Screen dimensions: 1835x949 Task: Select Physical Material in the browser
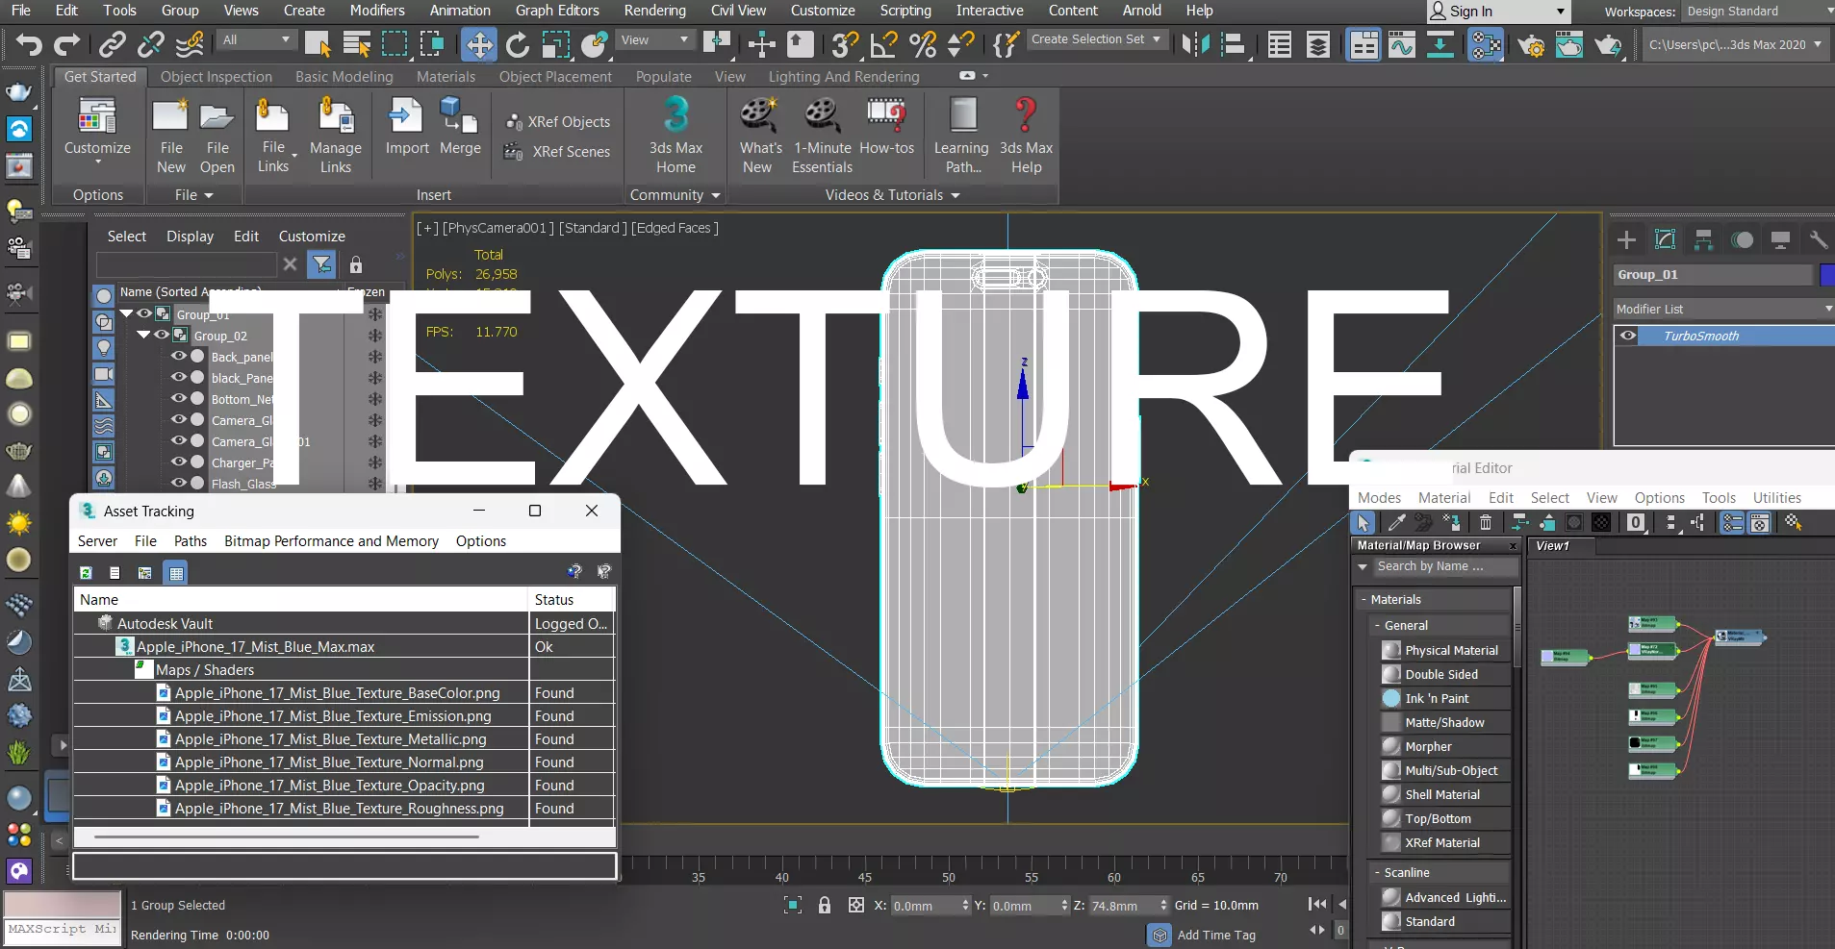tap(1451, 650)
